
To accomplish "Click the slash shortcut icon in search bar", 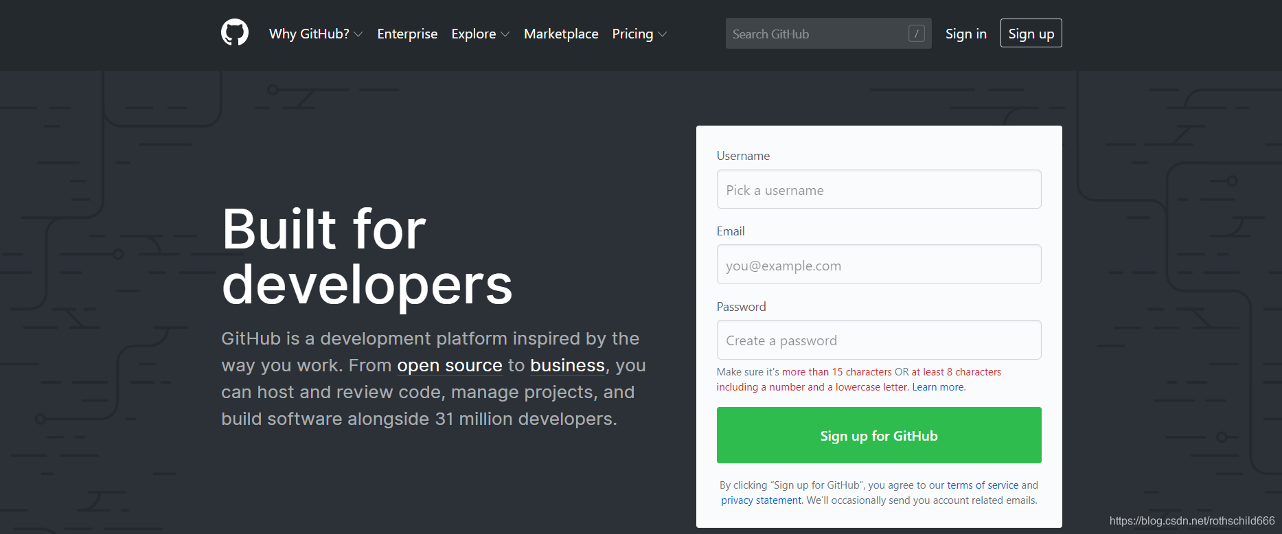I will [x=916, y=34].
